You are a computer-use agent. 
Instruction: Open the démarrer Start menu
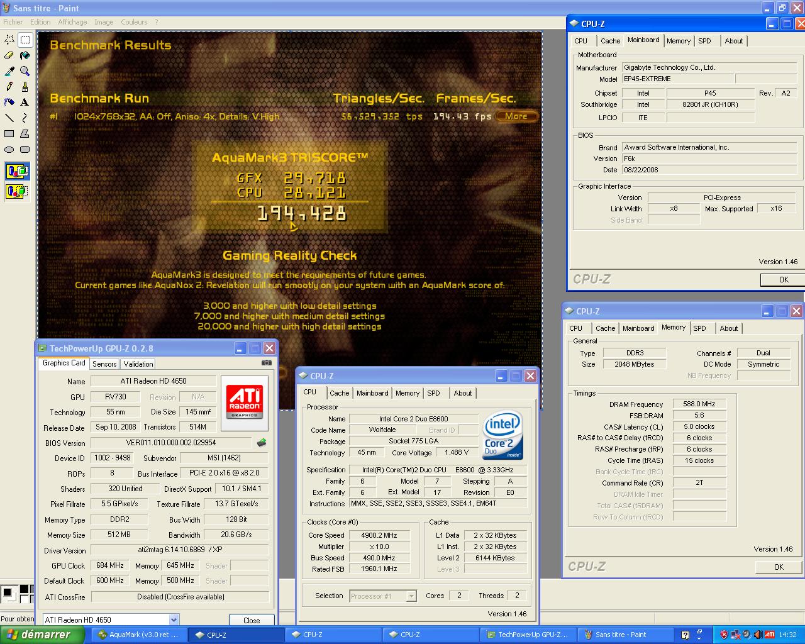click(x=42, y=635)
